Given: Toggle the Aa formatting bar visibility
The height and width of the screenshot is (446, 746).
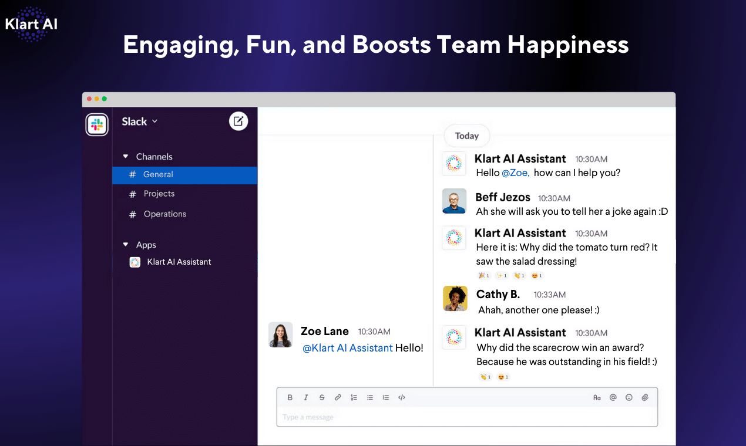Looking at the screenshot, I should (x=597, y=397).
